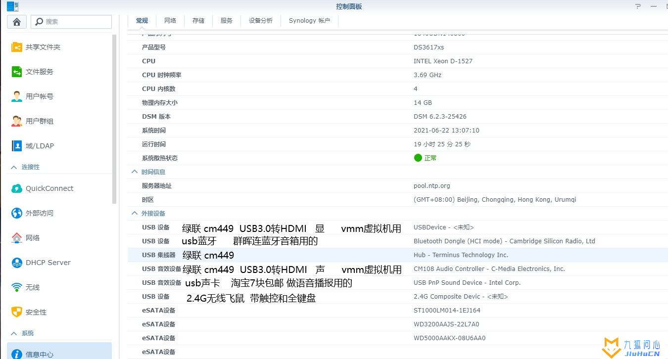
Task: Click the help question mark in title bar
Action: (637, 6)
